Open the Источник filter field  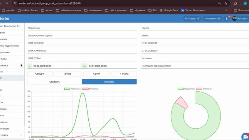pyautogui.click(x=195, y=58)
